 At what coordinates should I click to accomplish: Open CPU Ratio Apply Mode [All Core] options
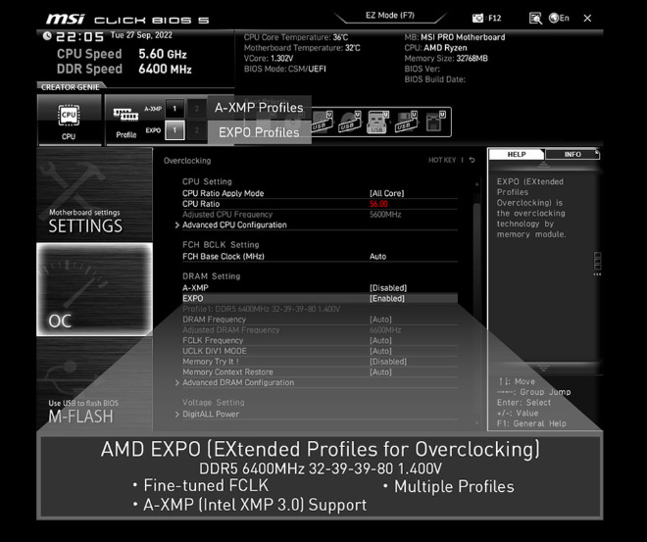pos(386,193)
